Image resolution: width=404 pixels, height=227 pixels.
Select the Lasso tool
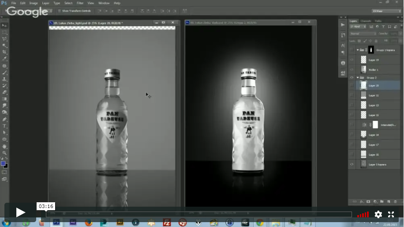point(4,39)
